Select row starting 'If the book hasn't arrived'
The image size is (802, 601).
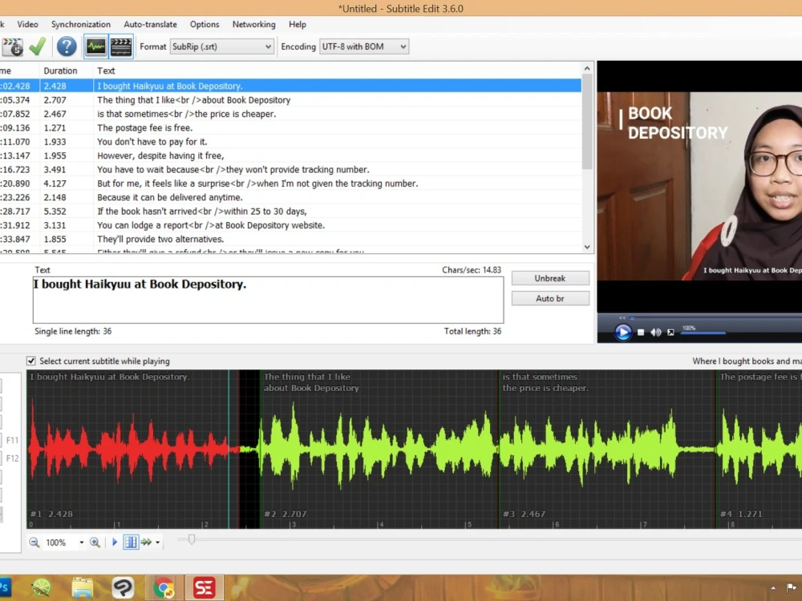coord(290,211)
